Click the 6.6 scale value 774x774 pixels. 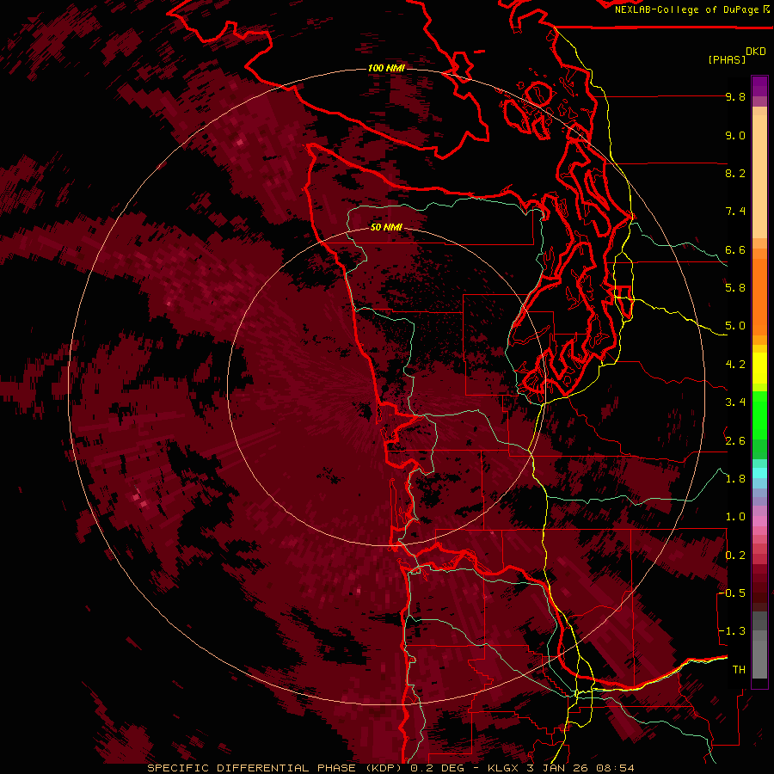pyautogui.click(x=735, y=249)
